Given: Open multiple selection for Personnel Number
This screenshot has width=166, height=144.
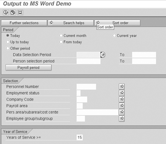Looking at the screenshot, I should coord(122,87).
